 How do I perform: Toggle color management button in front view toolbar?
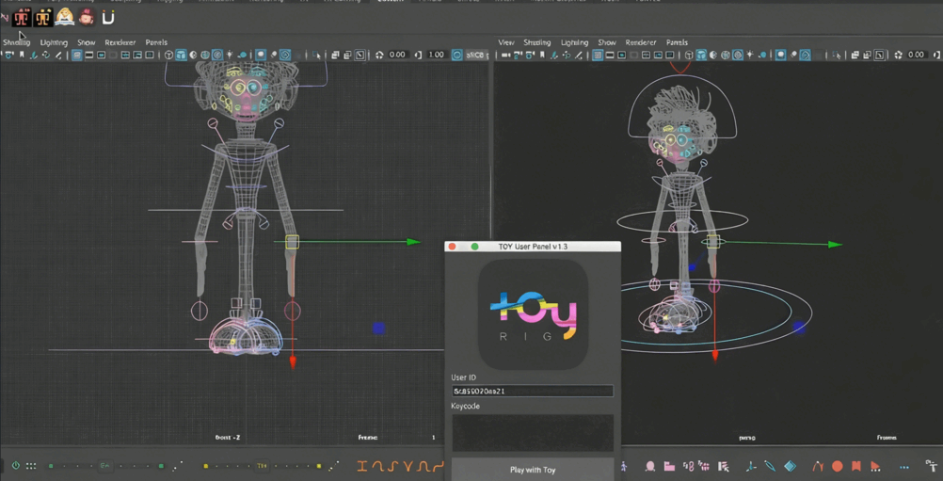point(457,55)
